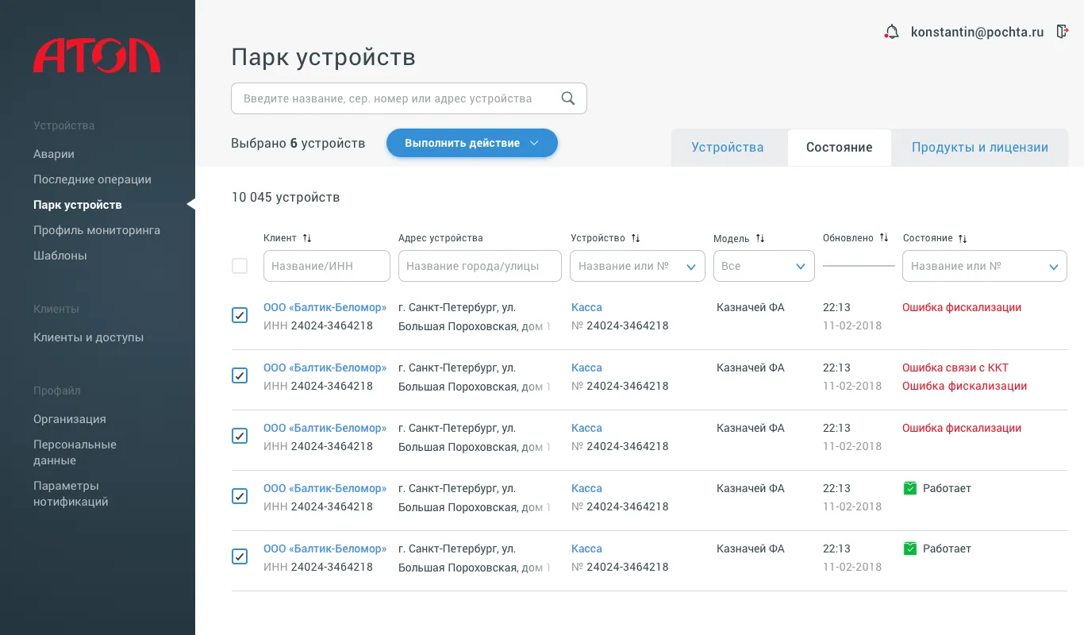Go to Аварии in the sidebar
This screenshot has width=1084, height=635.
tap(54, 154)
